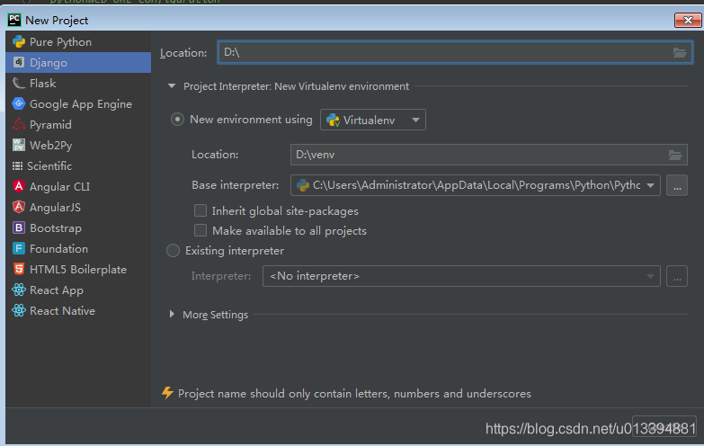The height and width of the screenshot is (446, 704).
Task: Browse folder icon in venv Location field
Action: [675, 155]
